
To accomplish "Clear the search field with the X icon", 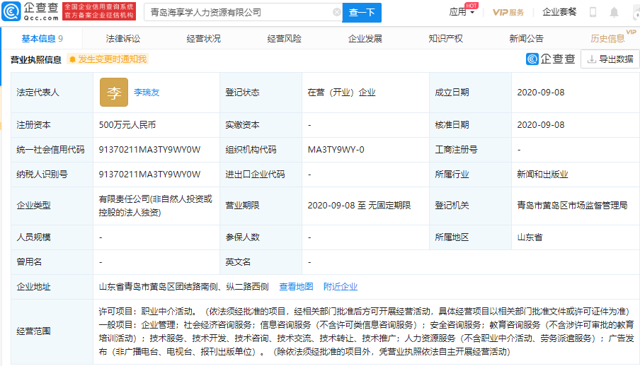I will (337, 12).
